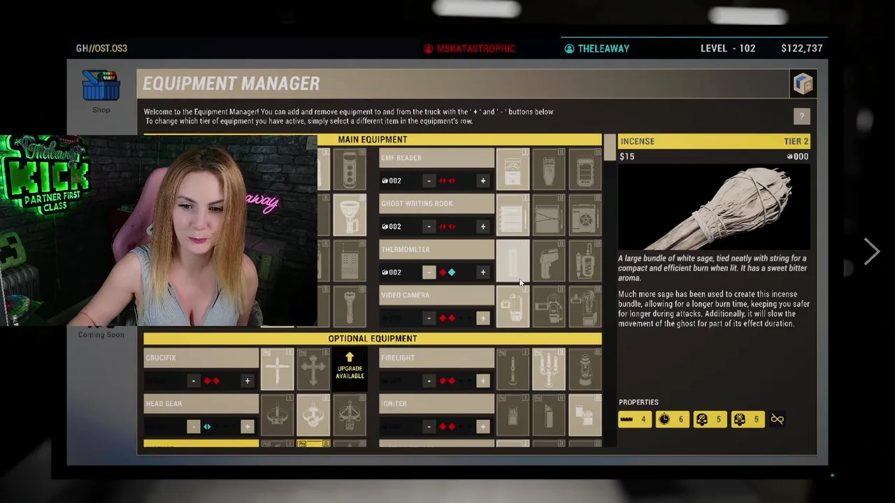Viewport: 895px width, 503px height.
Task: Add a Ghost Writing Book with plus
Action: click(x=482, y=226)
